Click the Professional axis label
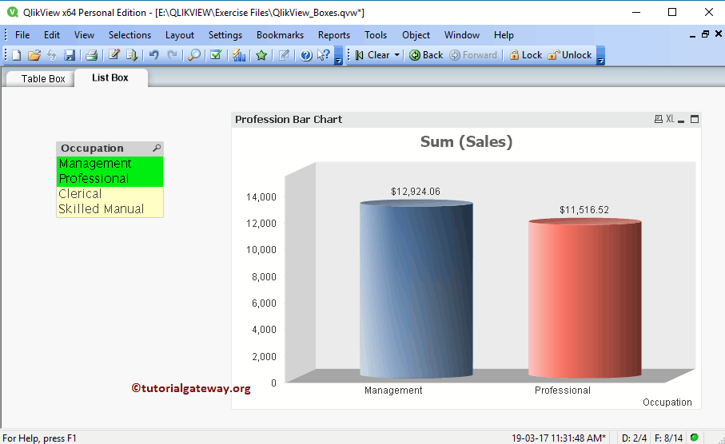The image size is (725, 444). [x=563, y=390]
